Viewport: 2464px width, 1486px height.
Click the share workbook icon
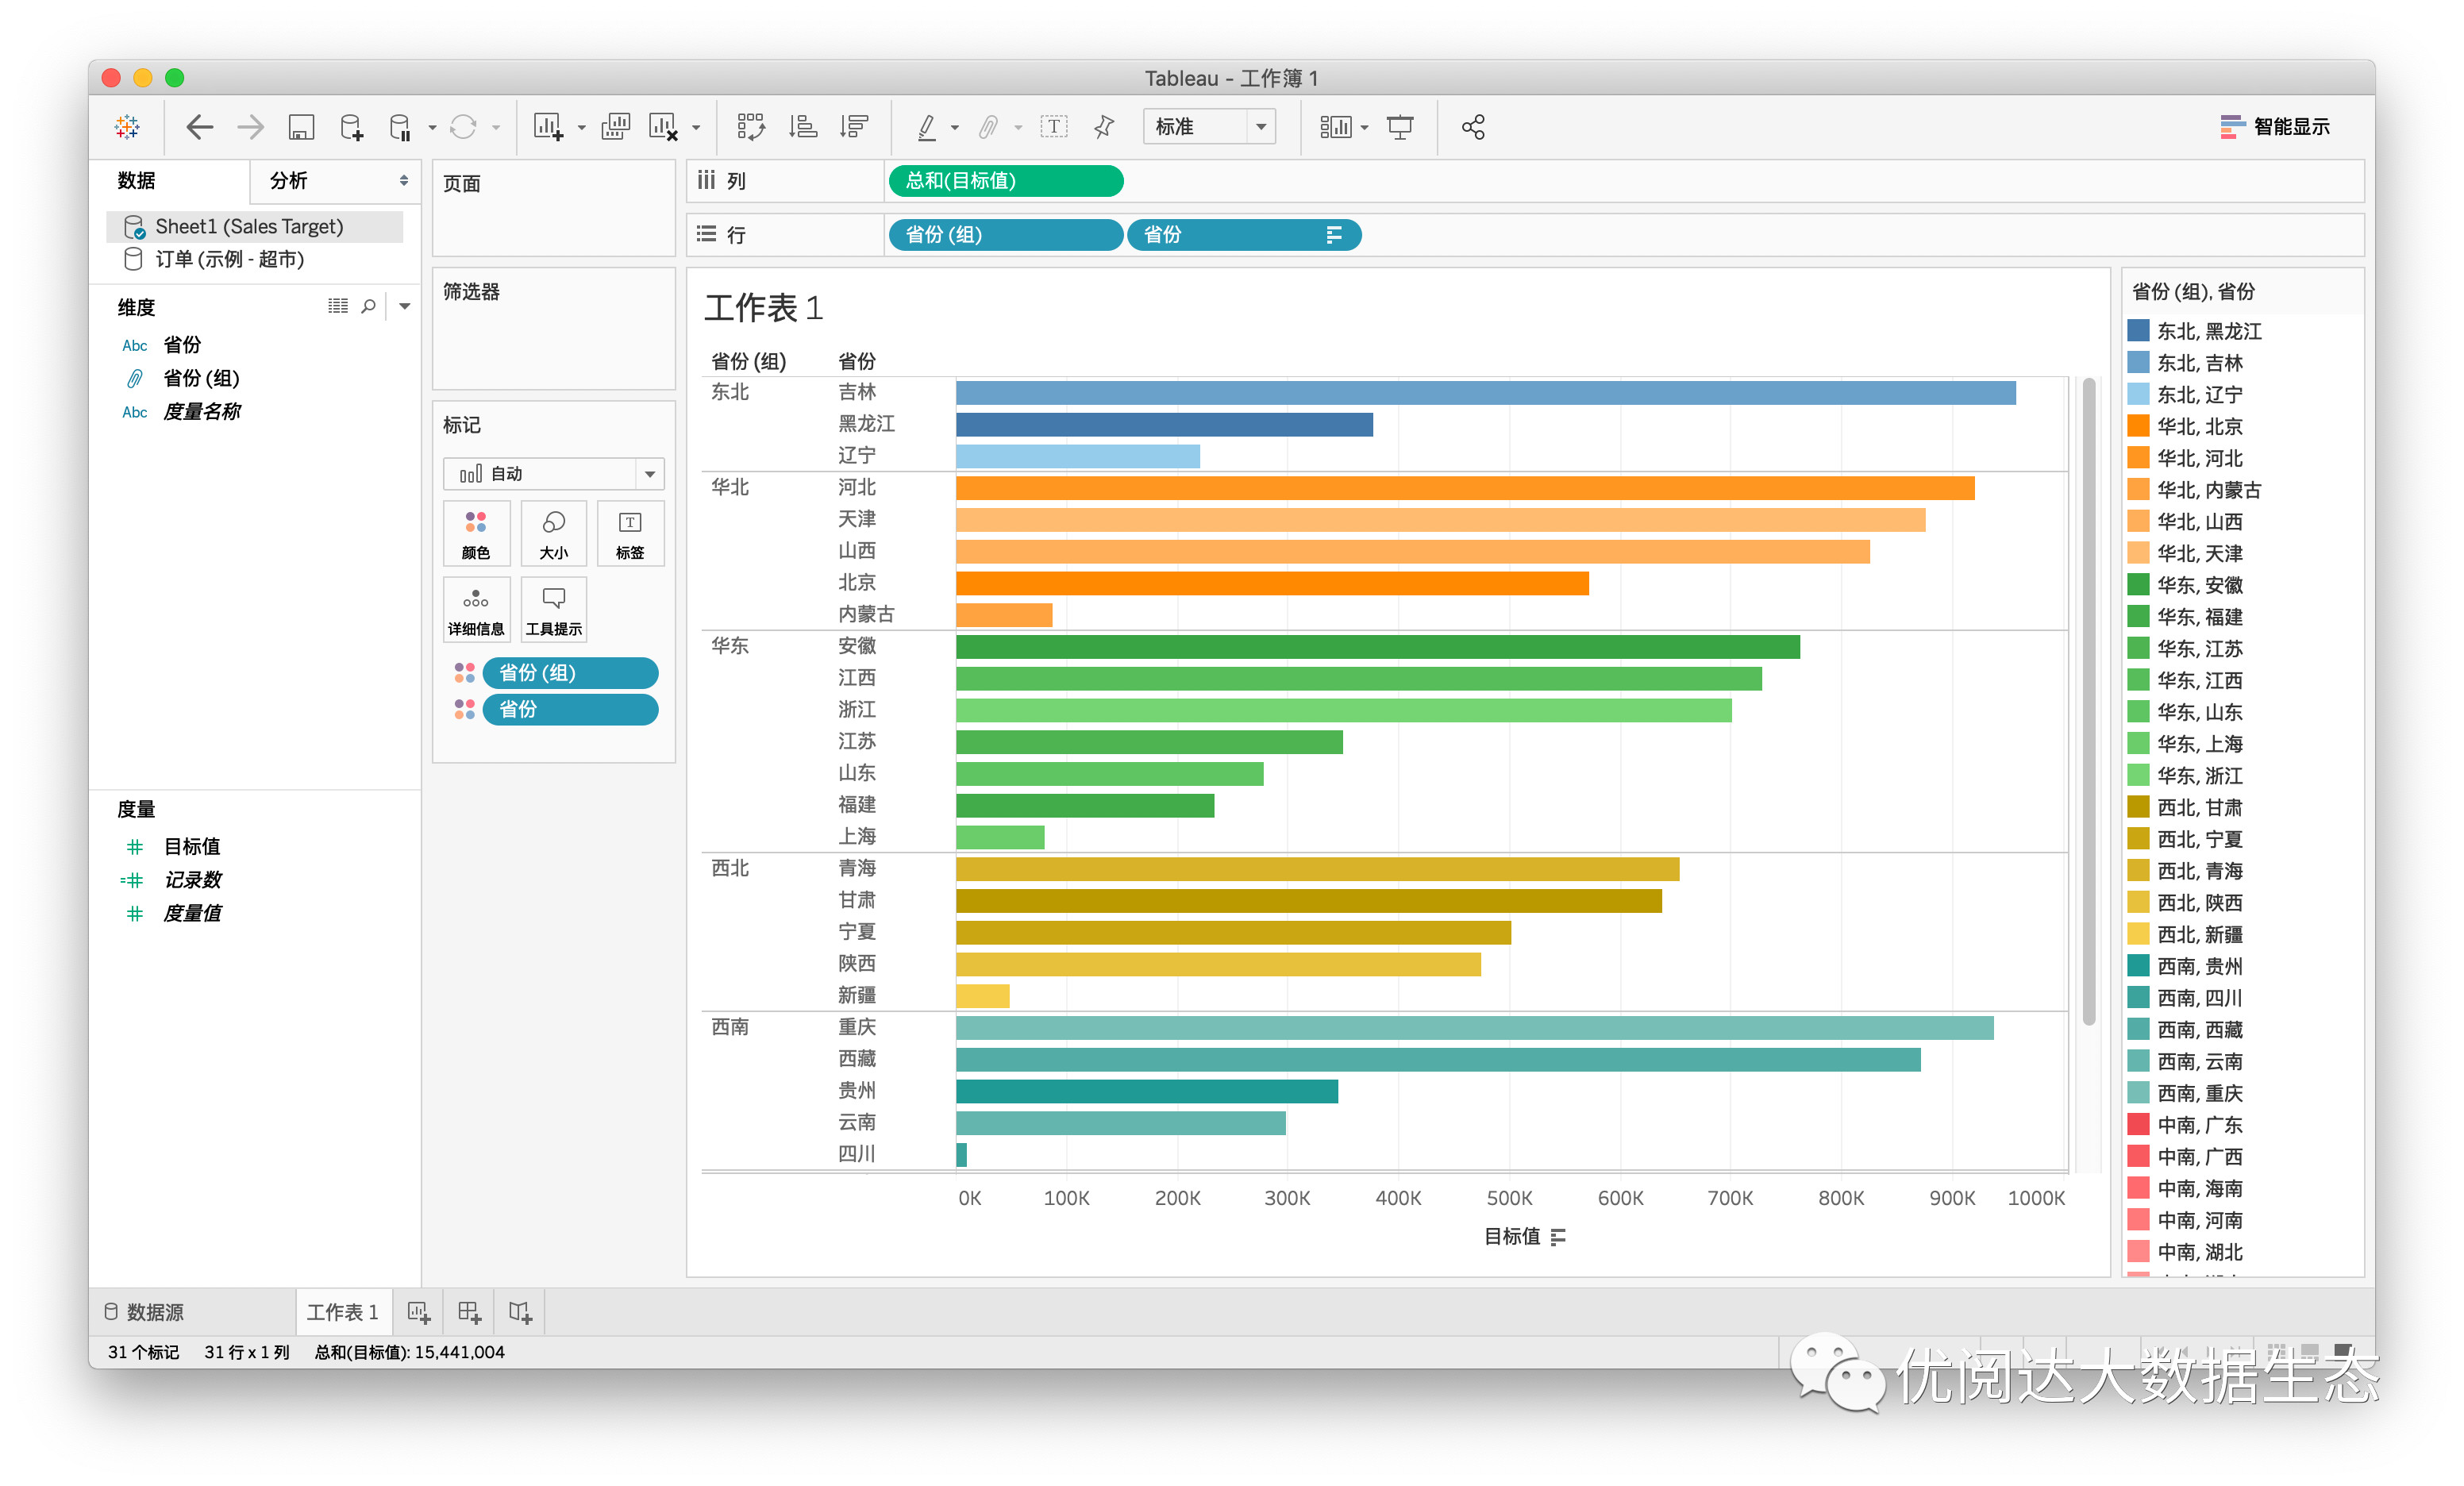point(1472,127)
